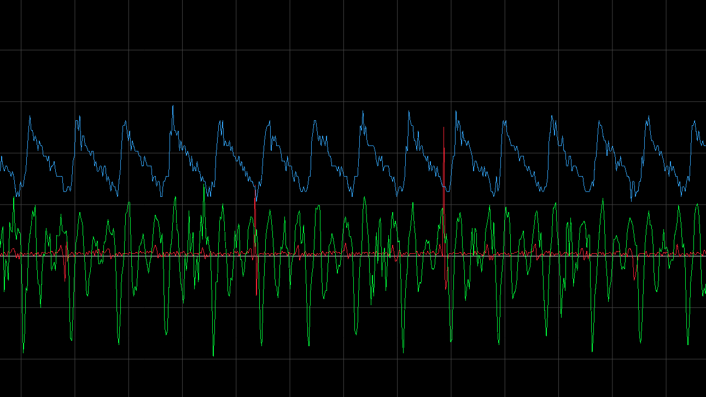
Task: Select the deepest green trough on the plot
Action: click(x=213, y=355)
